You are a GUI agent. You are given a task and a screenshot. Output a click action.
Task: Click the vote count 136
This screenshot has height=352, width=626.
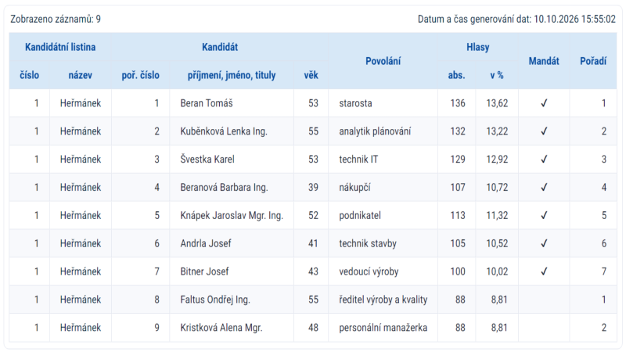458,103
